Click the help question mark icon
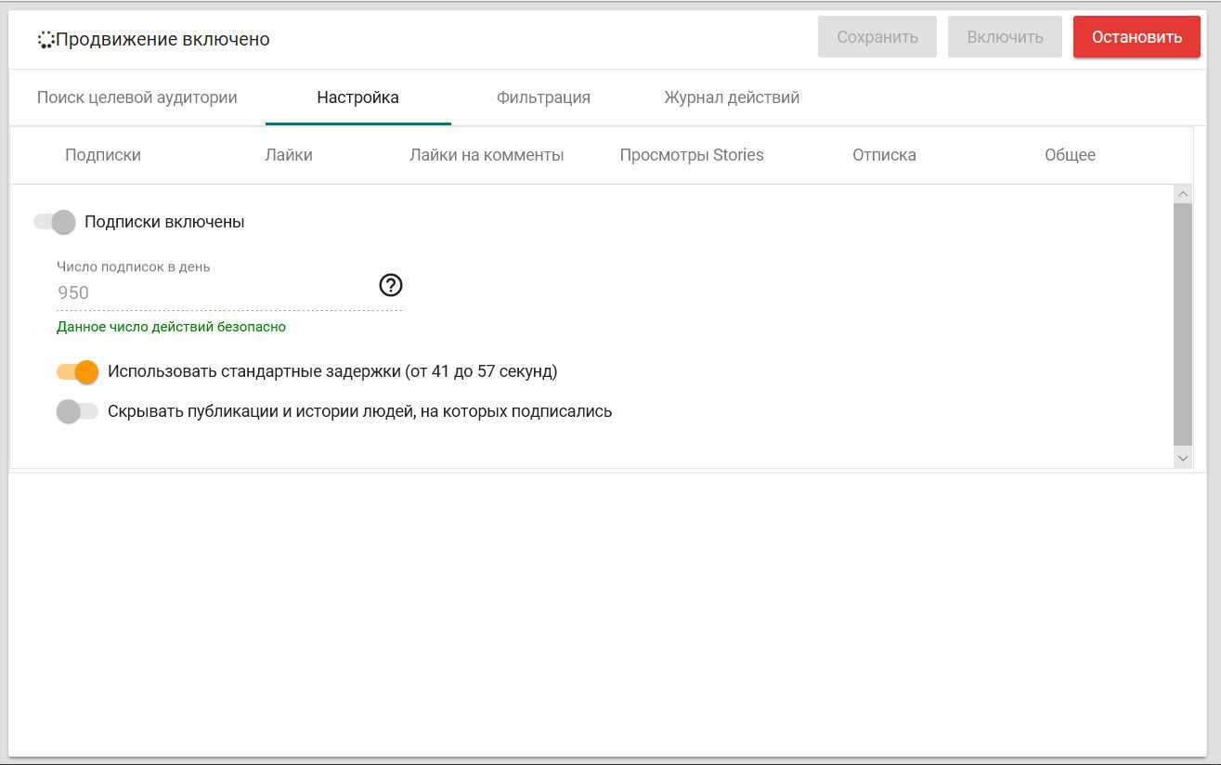Image resolution: width=1221 pixels, height=765 pixels. (x=391, y=285)
